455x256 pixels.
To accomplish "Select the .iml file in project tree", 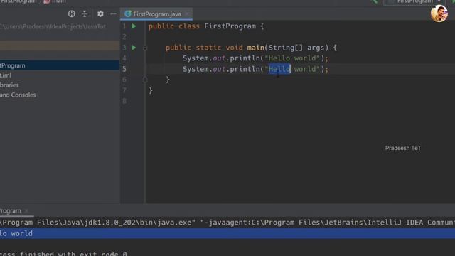I will [6, 75].
